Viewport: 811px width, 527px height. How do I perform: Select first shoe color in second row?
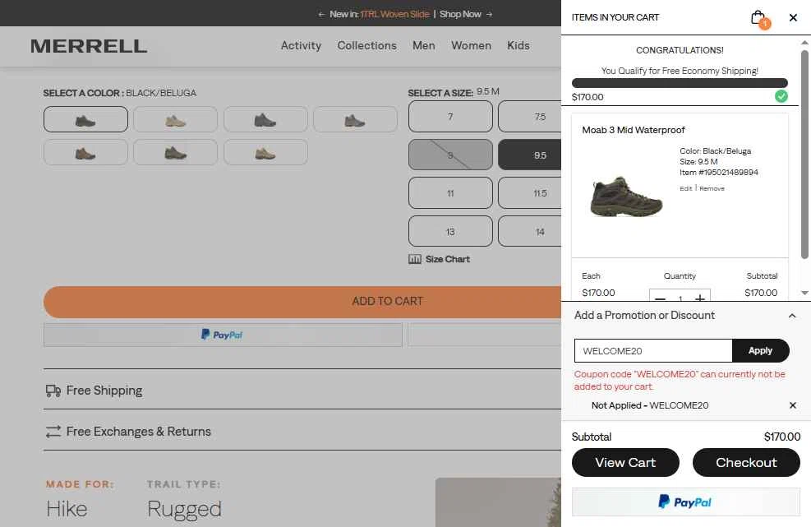click(85, 152)
